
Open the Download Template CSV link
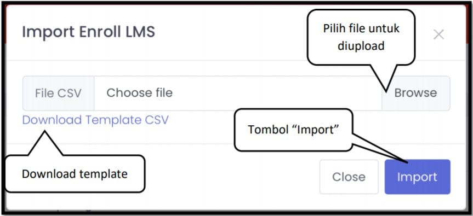click(95, 120)
